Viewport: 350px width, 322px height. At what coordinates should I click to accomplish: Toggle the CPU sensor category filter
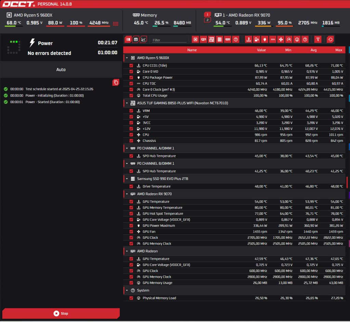pyautogui.click(x=195, y=39)
